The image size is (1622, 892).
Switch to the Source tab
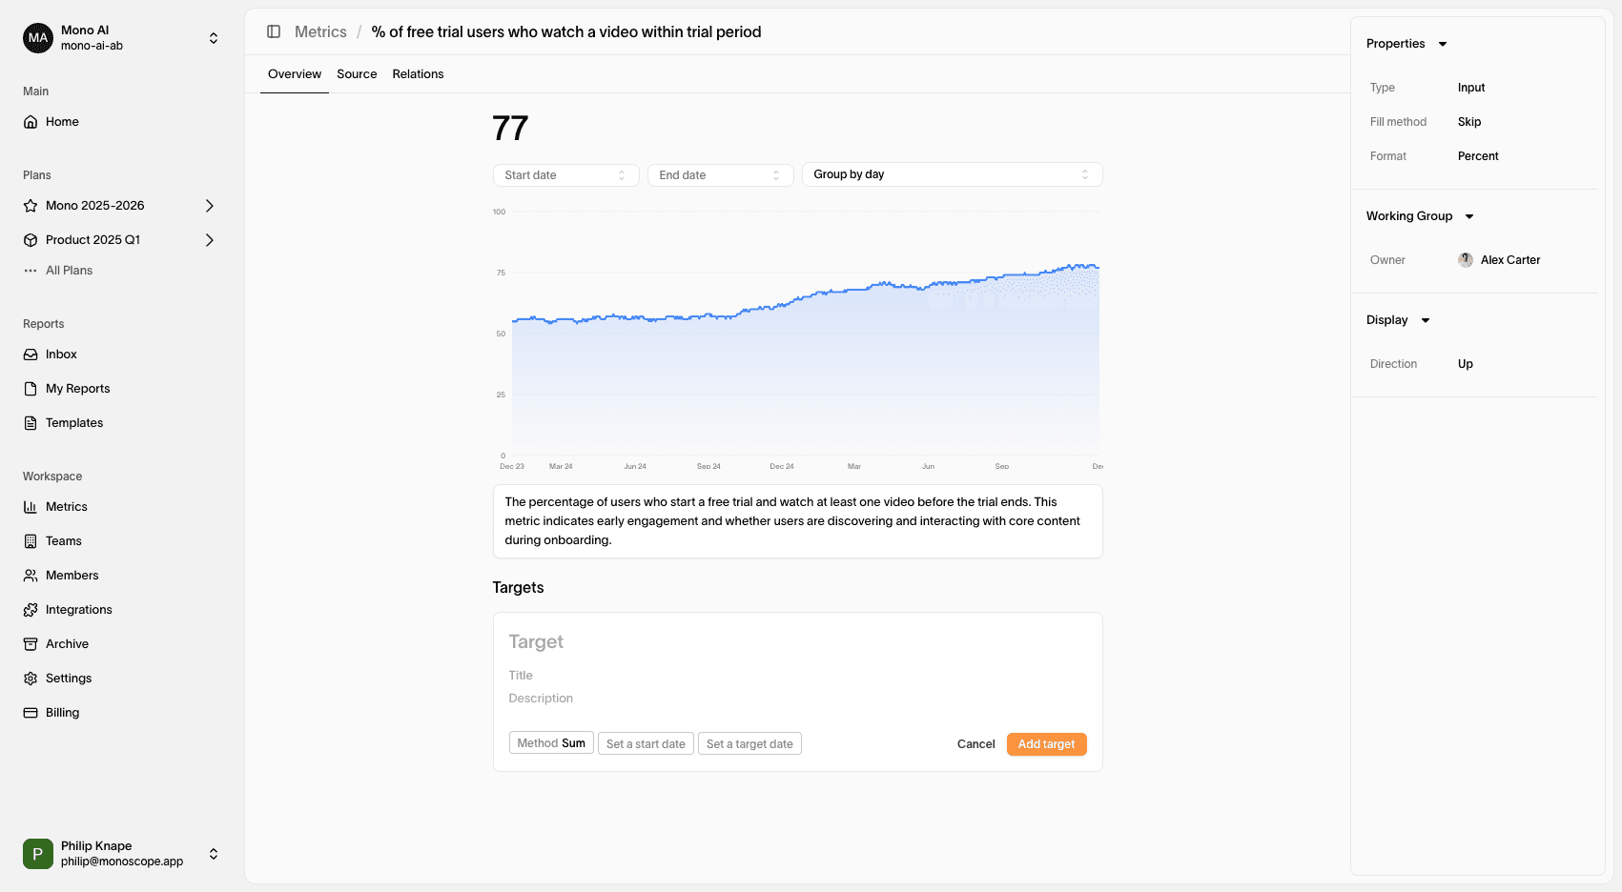357,74
